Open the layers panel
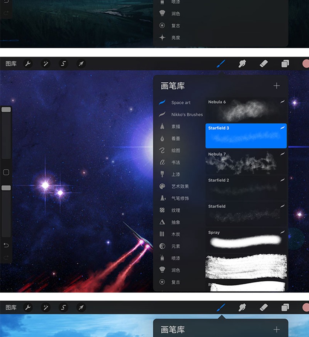Viewport: 309px width, 337px height. (285, 64)
